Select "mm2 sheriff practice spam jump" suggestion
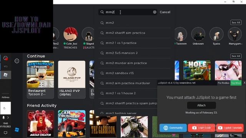Viewport: 246px width, 138px height. coord(128,103)
